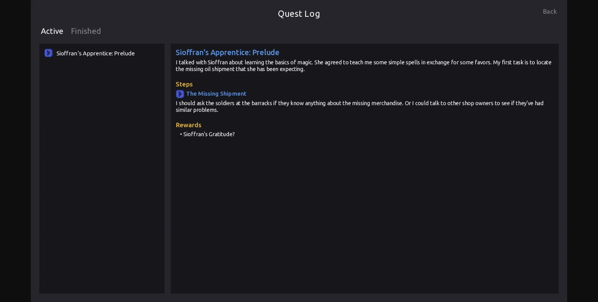Click the arrow icon next to The Missing Shipment
This screenshot has width=598, height=302.
(180, 94)
